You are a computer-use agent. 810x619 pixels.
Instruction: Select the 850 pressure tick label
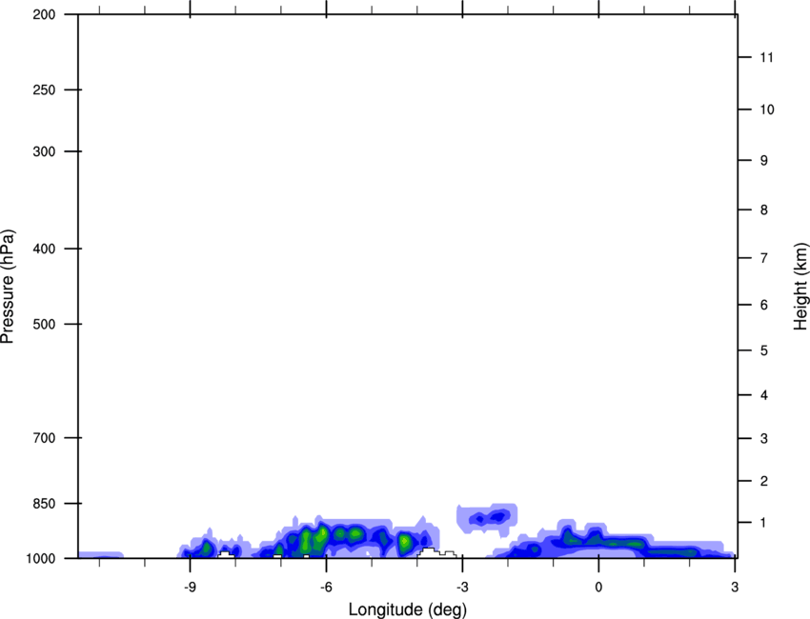(44, 504)
